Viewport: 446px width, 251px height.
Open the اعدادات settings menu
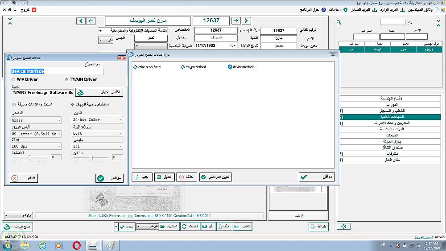[x=338, y=10]
